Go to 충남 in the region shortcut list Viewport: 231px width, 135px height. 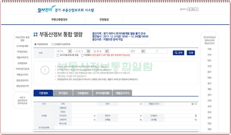tap(209, 112)
